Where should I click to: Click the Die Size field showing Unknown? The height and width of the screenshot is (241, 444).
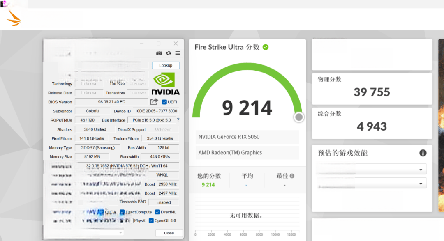(x=138, y=84)
